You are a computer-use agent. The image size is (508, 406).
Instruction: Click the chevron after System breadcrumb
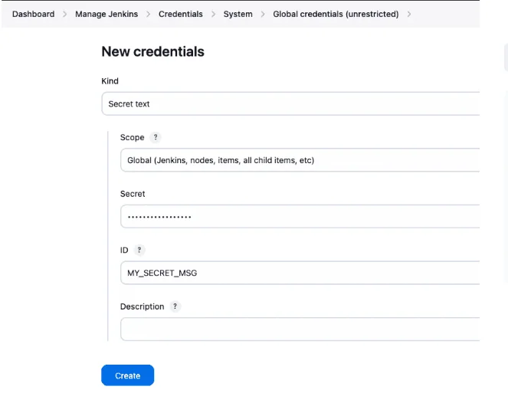click(263, 15)
